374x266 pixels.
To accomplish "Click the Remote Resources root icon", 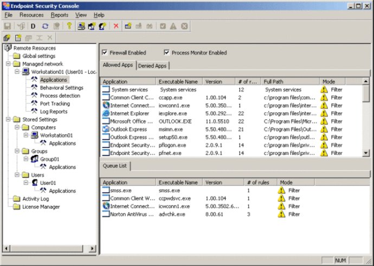I will (8, 48).
